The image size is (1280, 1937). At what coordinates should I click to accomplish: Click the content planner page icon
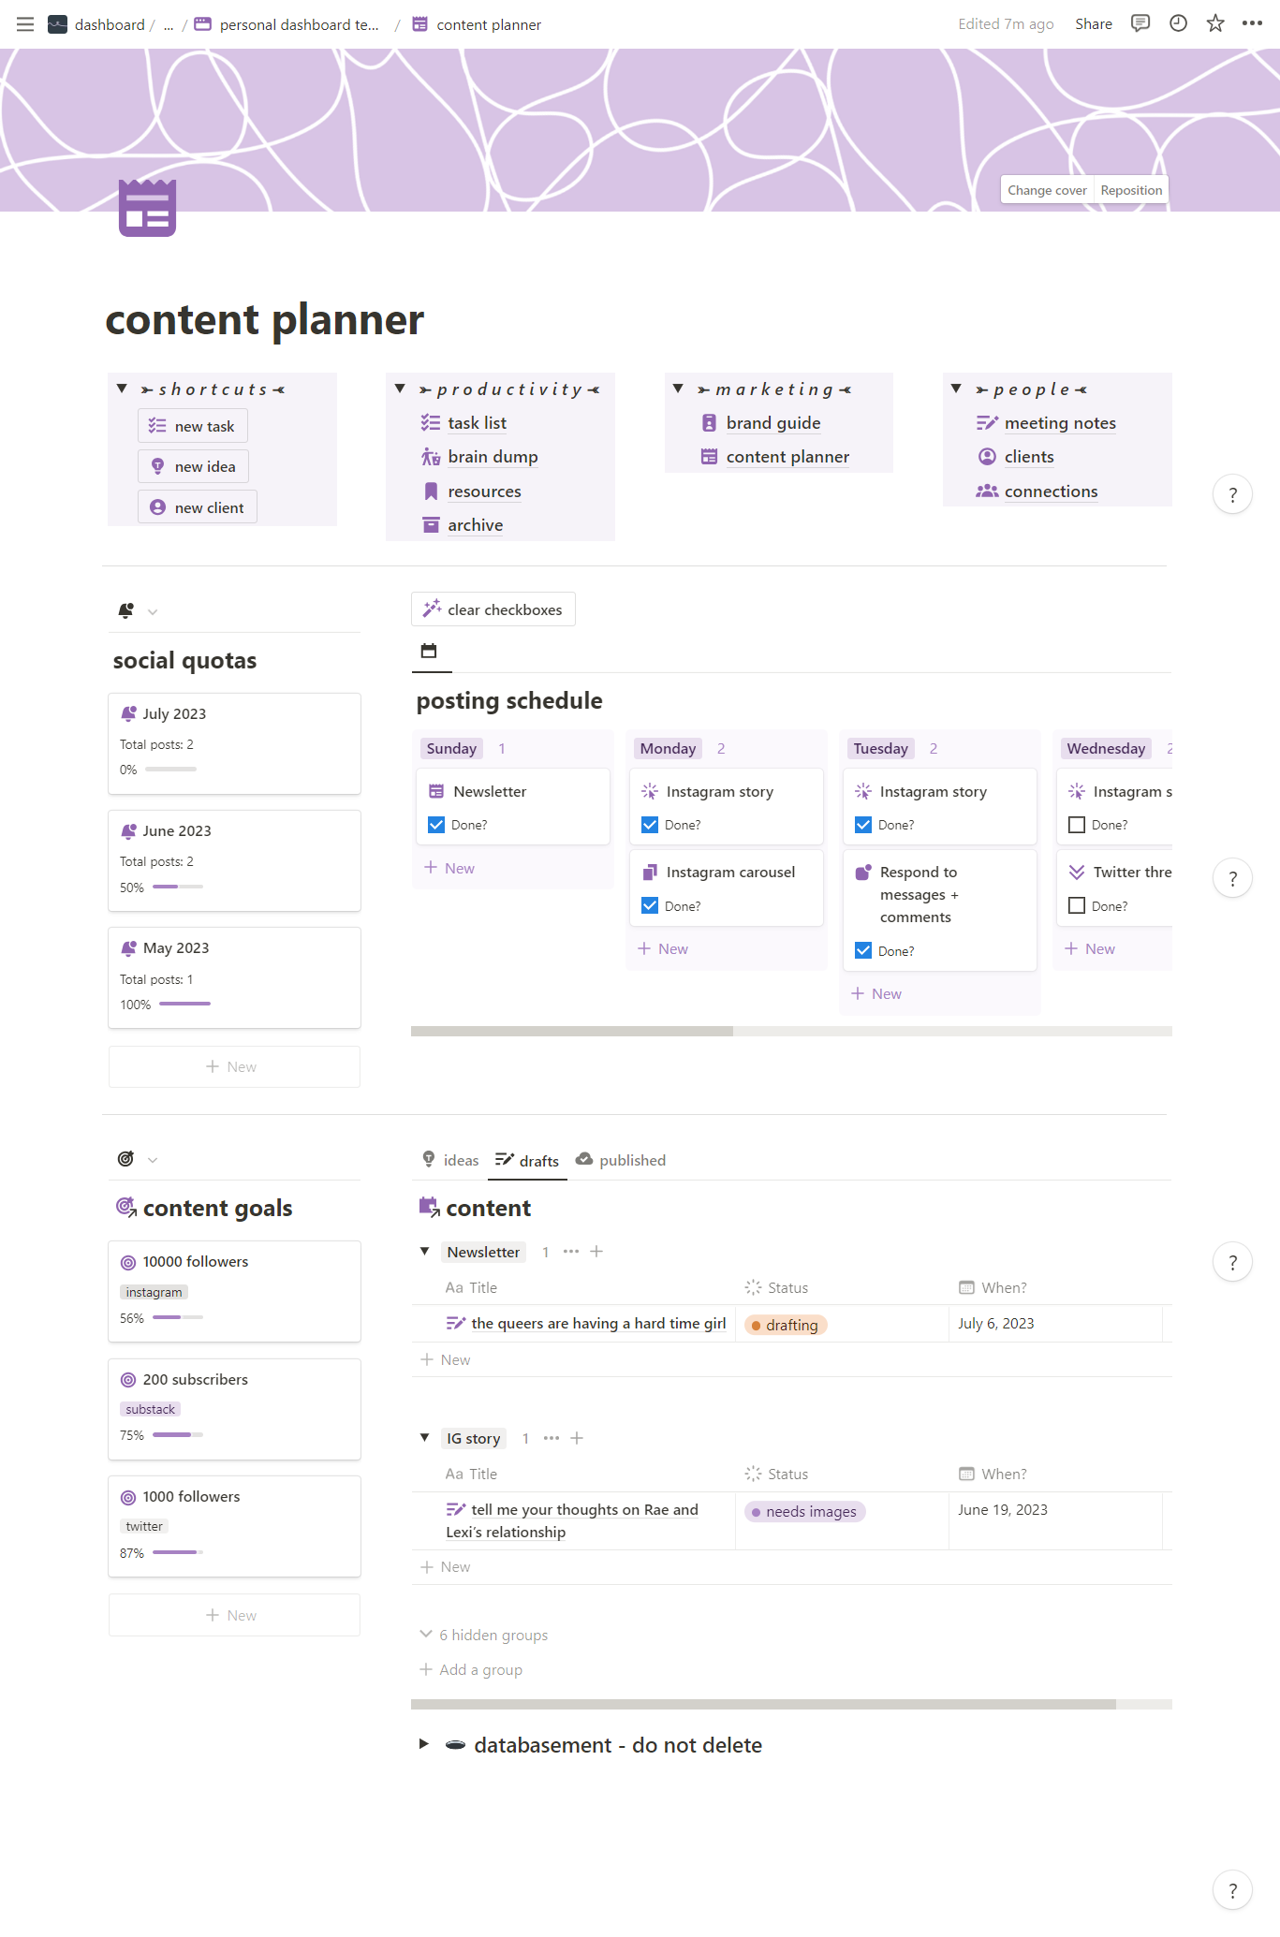point(147,208)
